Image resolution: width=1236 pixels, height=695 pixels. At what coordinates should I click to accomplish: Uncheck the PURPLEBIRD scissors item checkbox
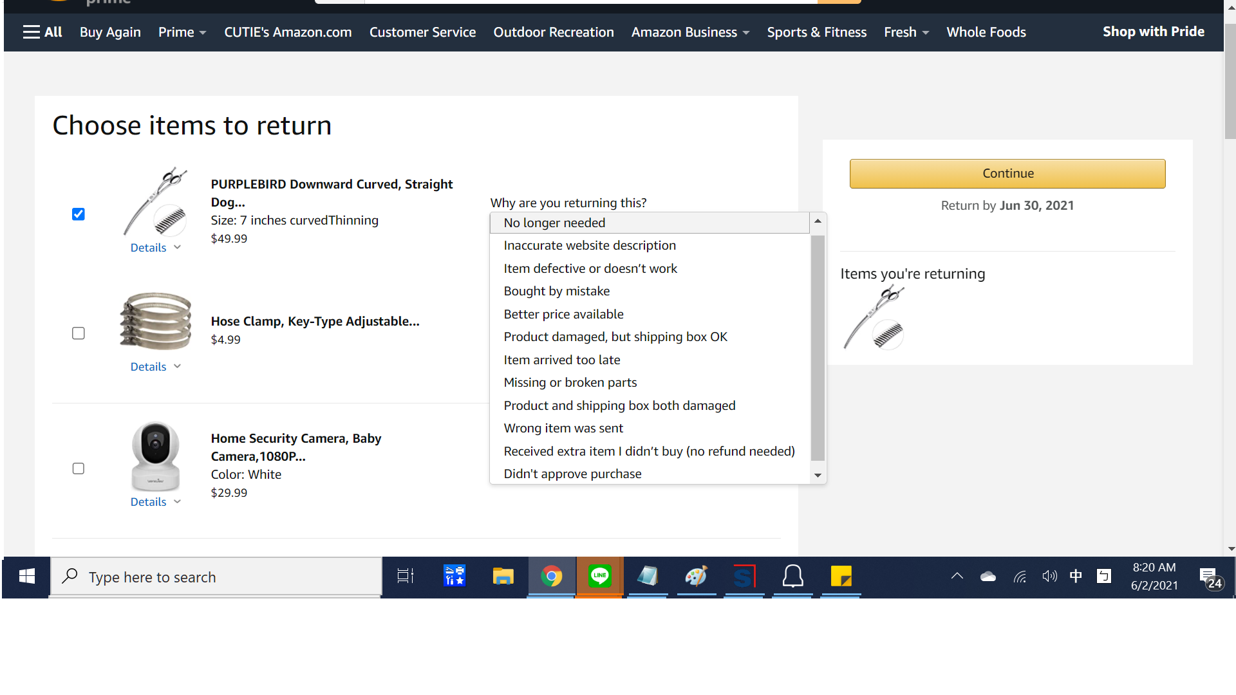(79, 214)
